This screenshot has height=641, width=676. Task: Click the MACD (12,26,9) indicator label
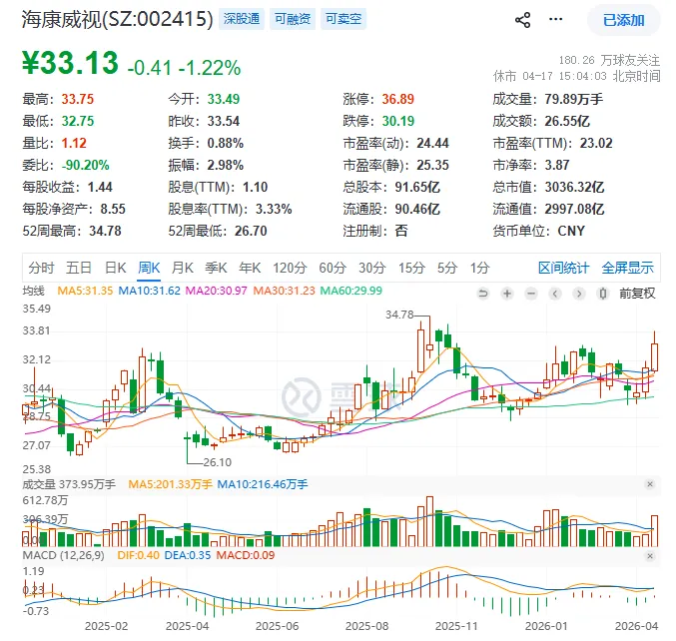[63, 555]
